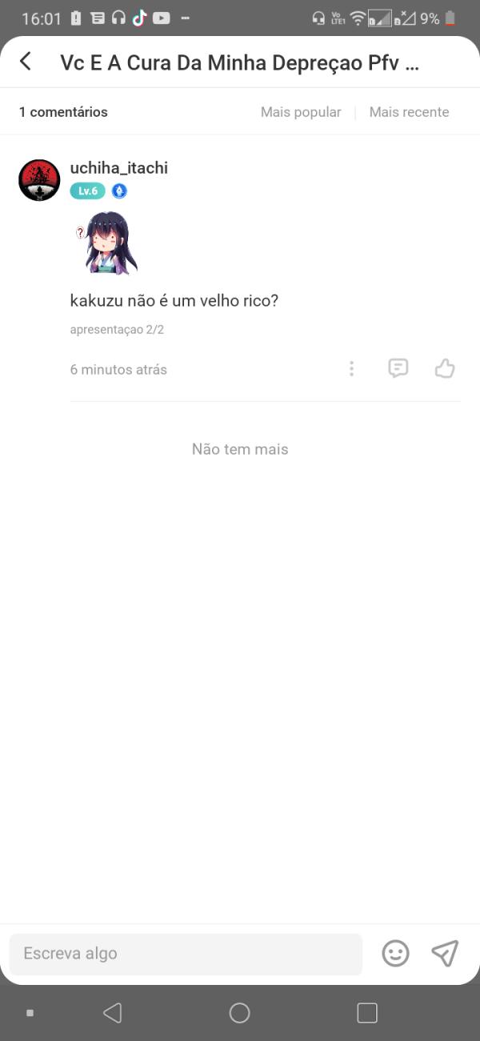The height and width of the screenshot is (1041, 480).
Task: Tap the Lv.6 level badge
Action: pos(87,191)
